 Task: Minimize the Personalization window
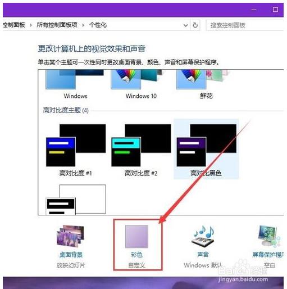click(x=254, y=10)
